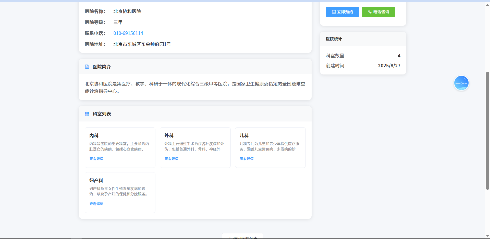Click the hospital name 北京协和医院
Image resolution: width=490 pixels, height=239 pixels.
[x=127, y=11]
